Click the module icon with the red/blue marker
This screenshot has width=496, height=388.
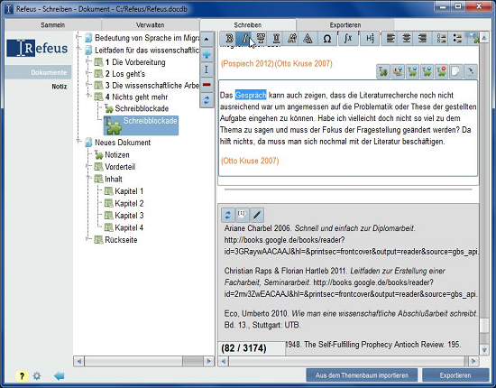(398, 71)
